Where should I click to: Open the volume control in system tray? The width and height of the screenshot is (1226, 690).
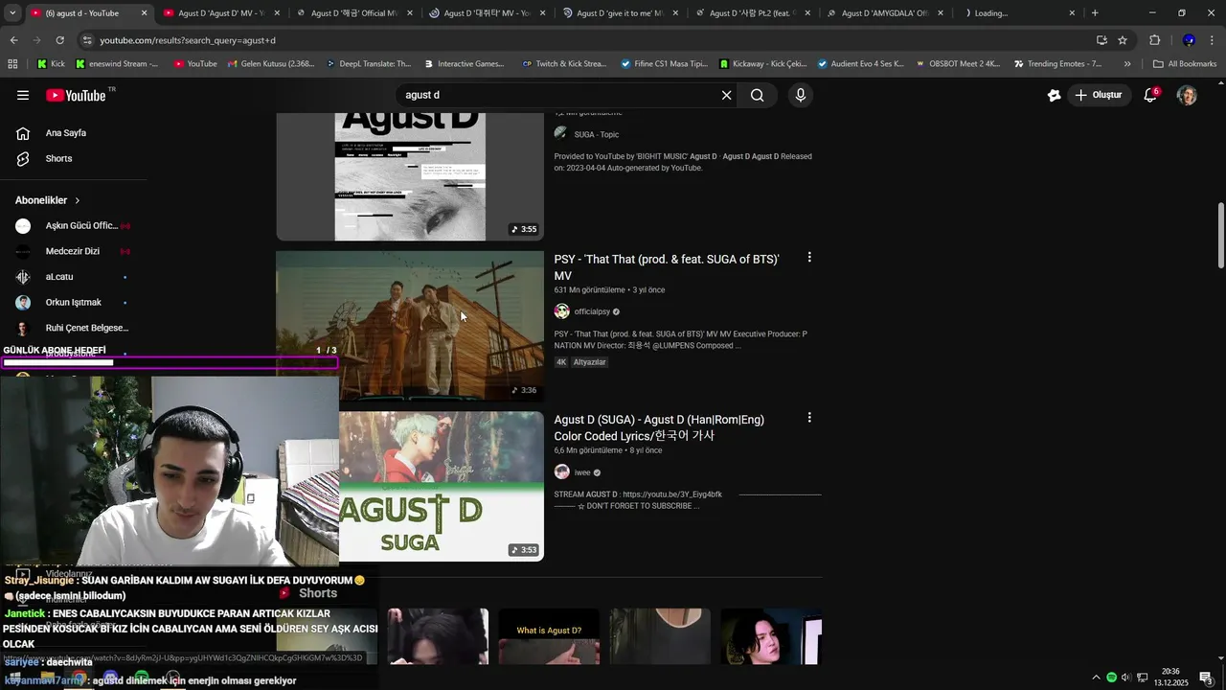(x=1126, y=678)
